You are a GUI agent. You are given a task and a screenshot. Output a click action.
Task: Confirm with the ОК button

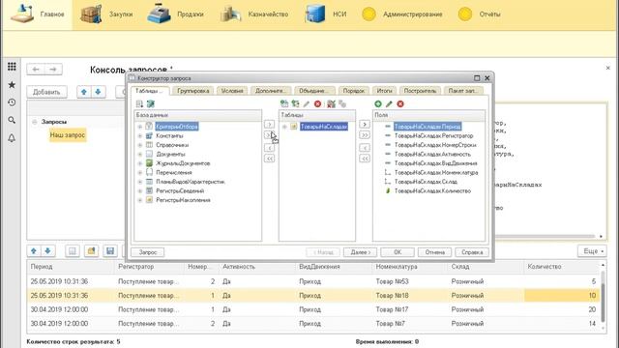click(x=398, y=252)
